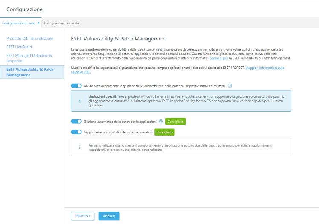319x224 pixels.
Task: Click the APPLICA button
Action: (x=109, y=216)
